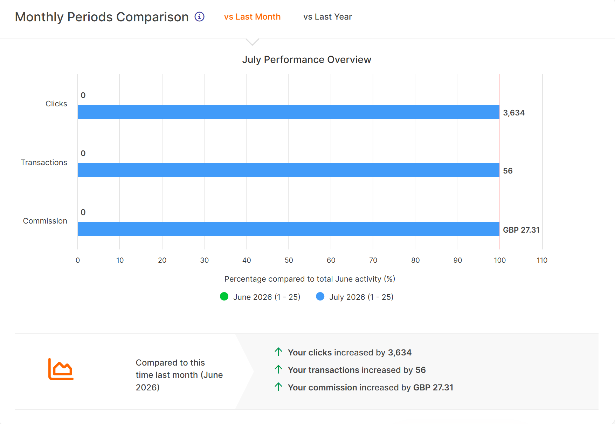Toggle the July 2026 (1 - 25) legend series
615x424 pixels.
[354, 297]
